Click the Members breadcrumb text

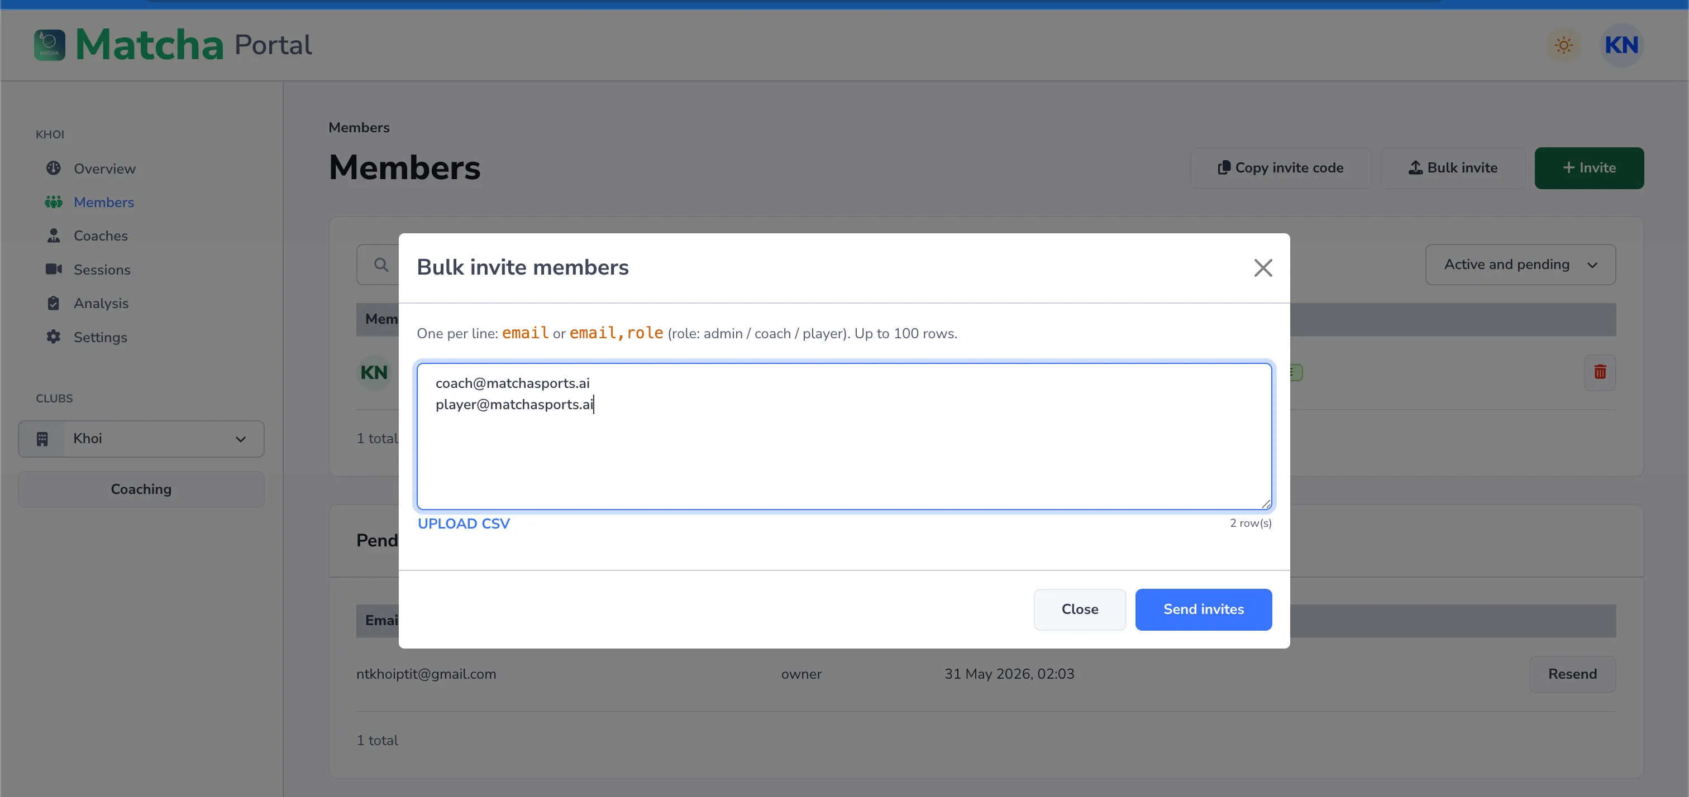[359, 127]
